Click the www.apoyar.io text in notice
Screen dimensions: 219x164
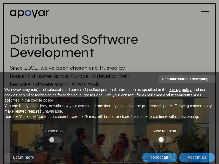25,90
